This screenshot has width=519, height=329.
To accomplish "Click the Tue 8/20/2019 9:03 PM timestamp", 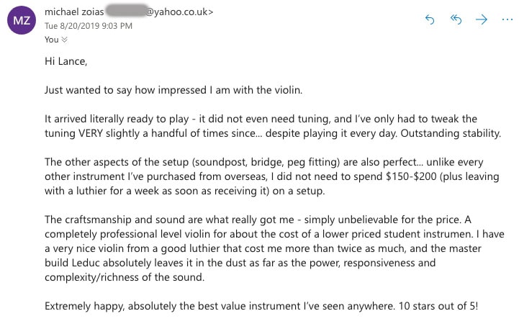I will tap(89, 26).
